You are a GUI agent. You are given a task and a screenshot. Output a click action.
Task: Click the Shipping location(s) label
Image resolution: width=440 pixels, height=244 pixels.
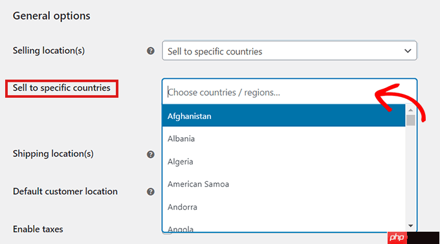[x=53, y=154]
